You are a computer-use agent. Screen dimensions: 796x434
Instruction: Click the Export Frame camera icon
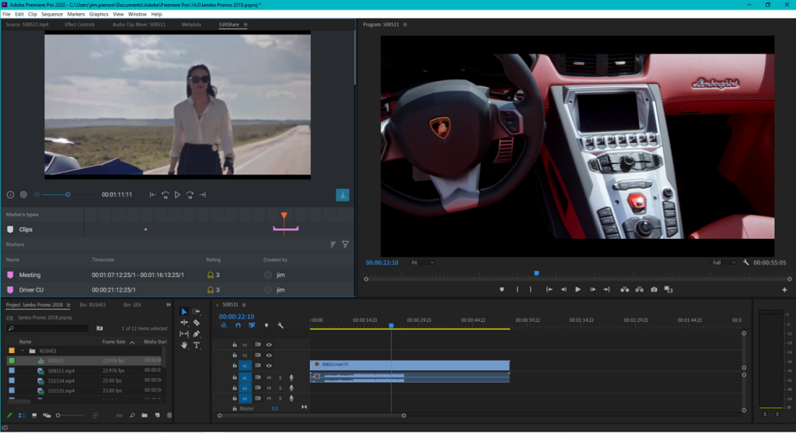(x=654, y=289)
